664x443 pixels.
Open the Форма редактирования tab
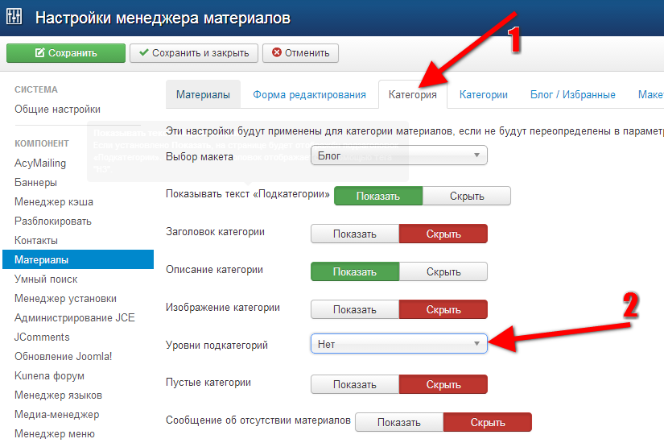pyautogui.click(x=309, y=94)
